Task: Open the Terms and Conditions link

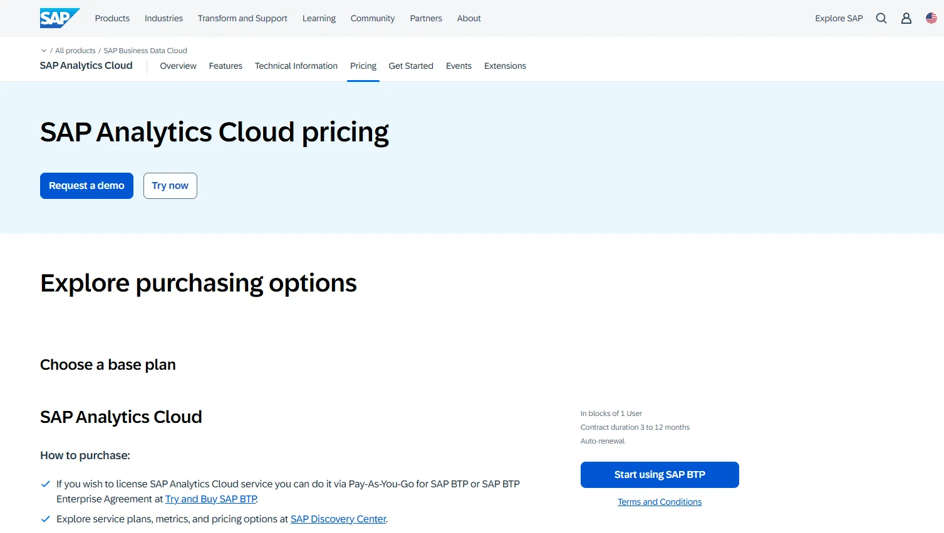Action: (x=659, y=502)
